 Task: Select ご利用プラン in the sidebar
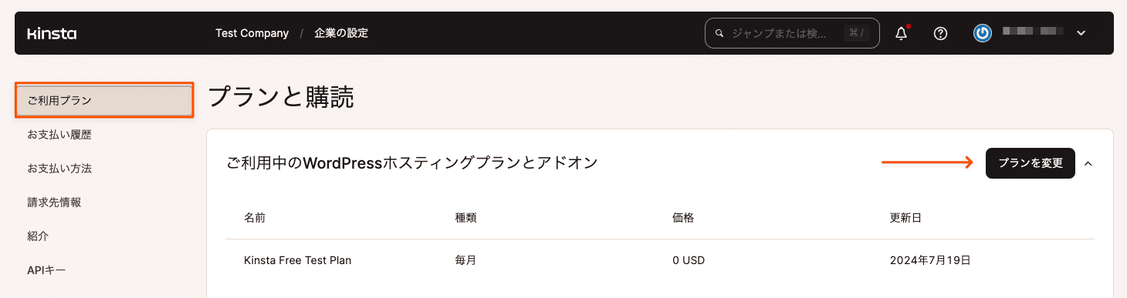103,101
